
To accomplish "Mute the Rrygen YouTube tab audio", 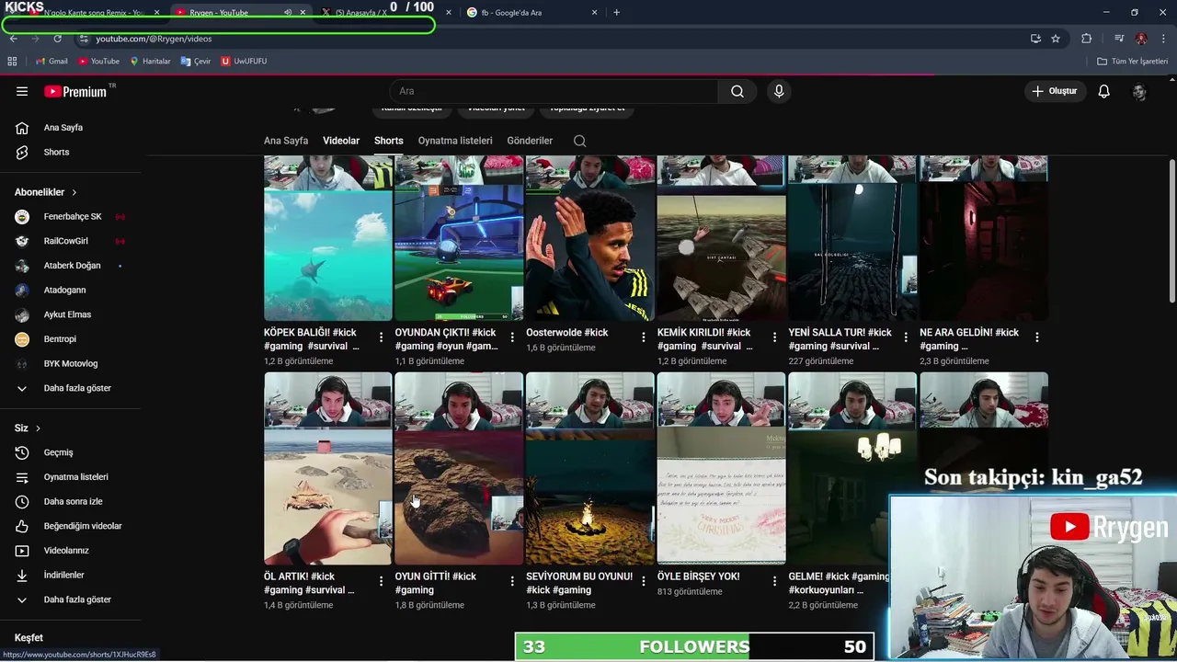I will [x=288, y=13].
